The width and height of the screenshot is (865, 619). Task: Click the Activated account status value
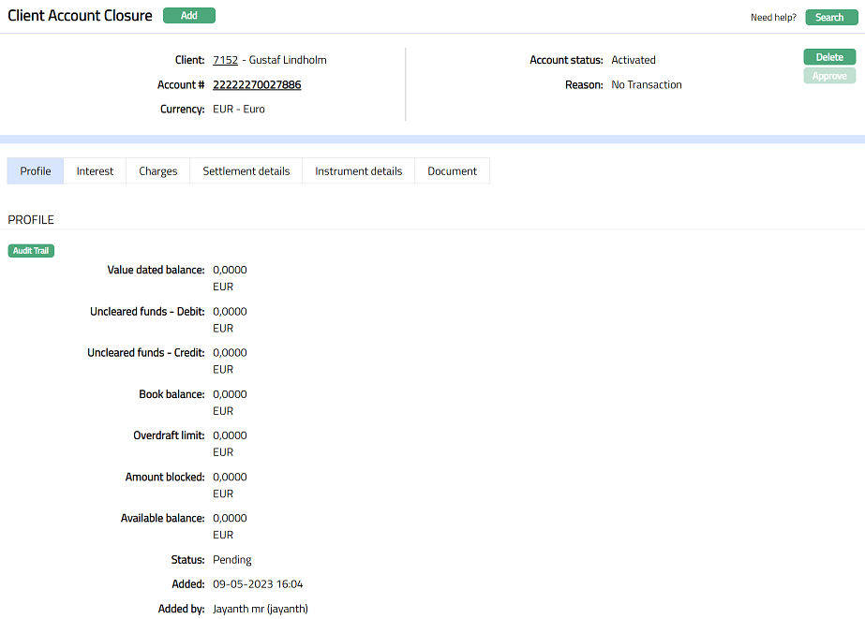tap(634, 60)
